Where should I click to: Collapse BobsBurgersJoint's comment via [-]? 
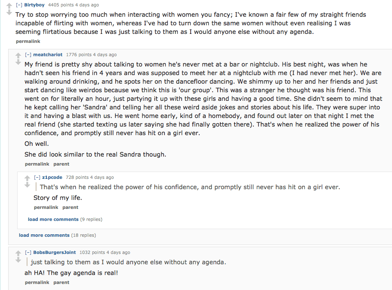click(x=28, y=253)
